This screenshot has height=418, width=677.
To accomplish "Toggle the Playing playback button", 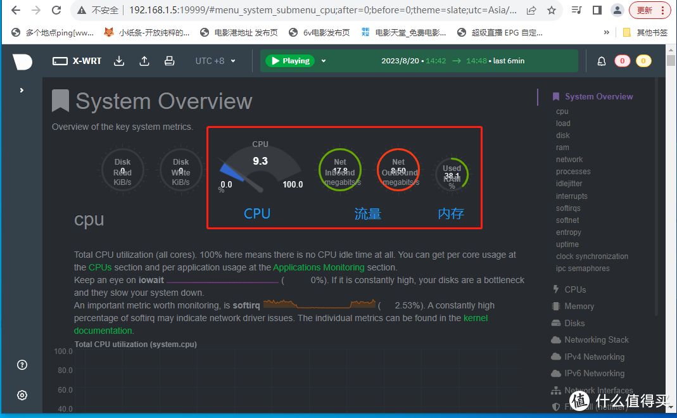I will pyautogui.click(x=291, y=61).
